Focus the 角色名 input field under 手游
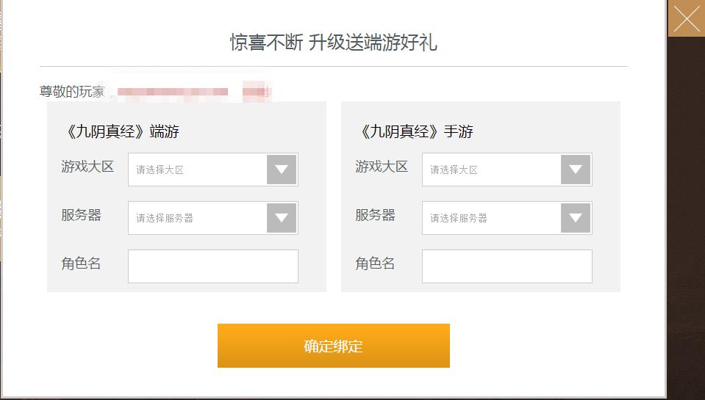Screen dimensions: 705x400 pyautogui.click(x=507, y=266)
